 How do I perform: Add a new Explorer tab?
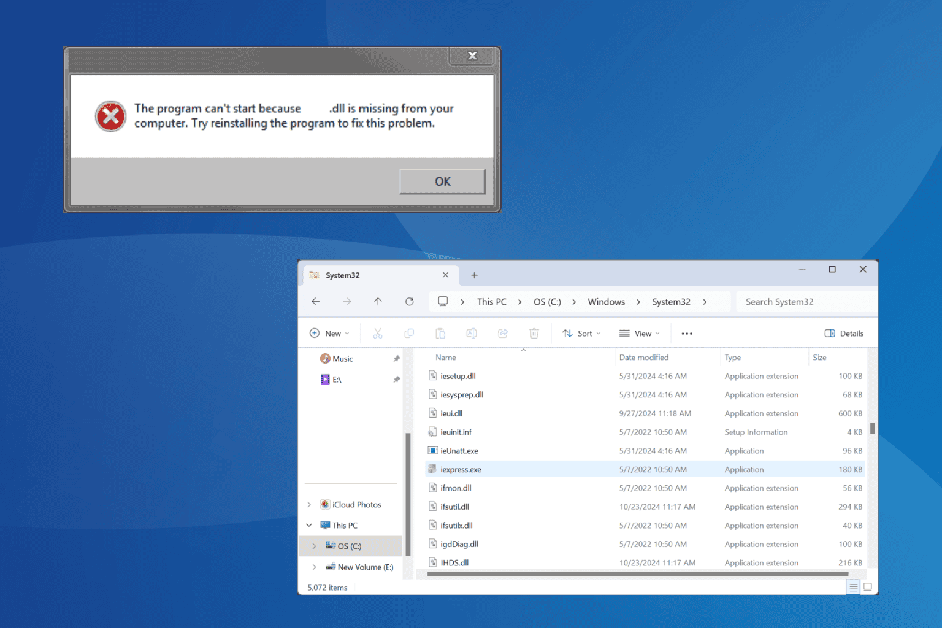(x=474, y=275)
